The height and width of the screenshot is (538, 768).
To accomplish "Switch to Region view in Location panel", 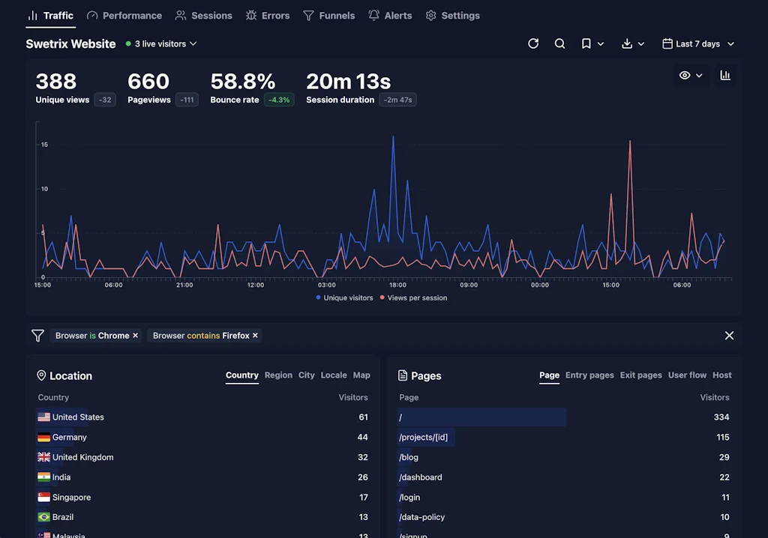I will tap(278, 375).
